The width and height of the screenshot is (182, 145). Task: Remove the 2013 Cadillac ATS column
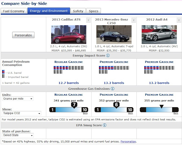pyautogui.click(x=88, y=20)
